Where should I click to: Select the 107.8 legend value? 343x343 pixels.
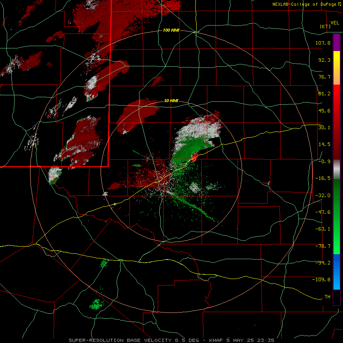coord(323,43)
